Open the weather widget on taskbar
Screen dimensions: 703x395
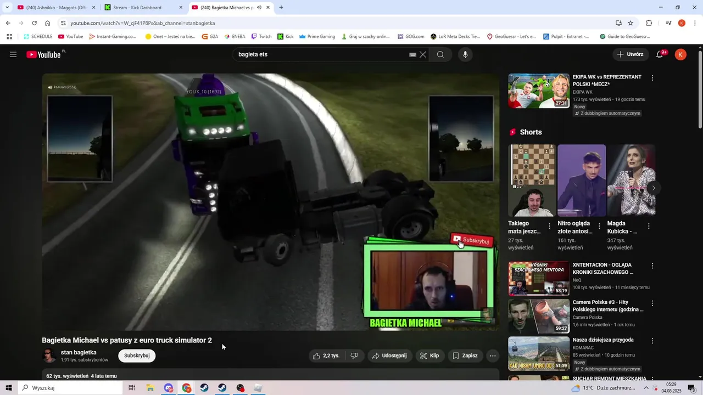point(603,388)
